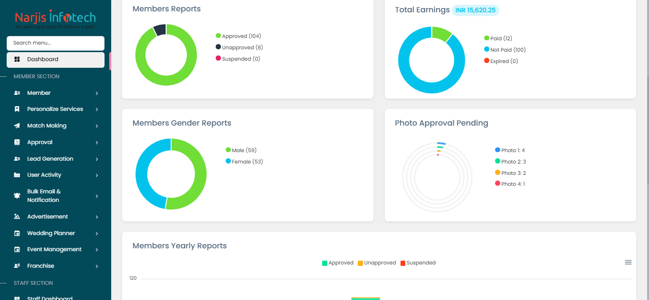Click the Event Management calendar icon

17,249
